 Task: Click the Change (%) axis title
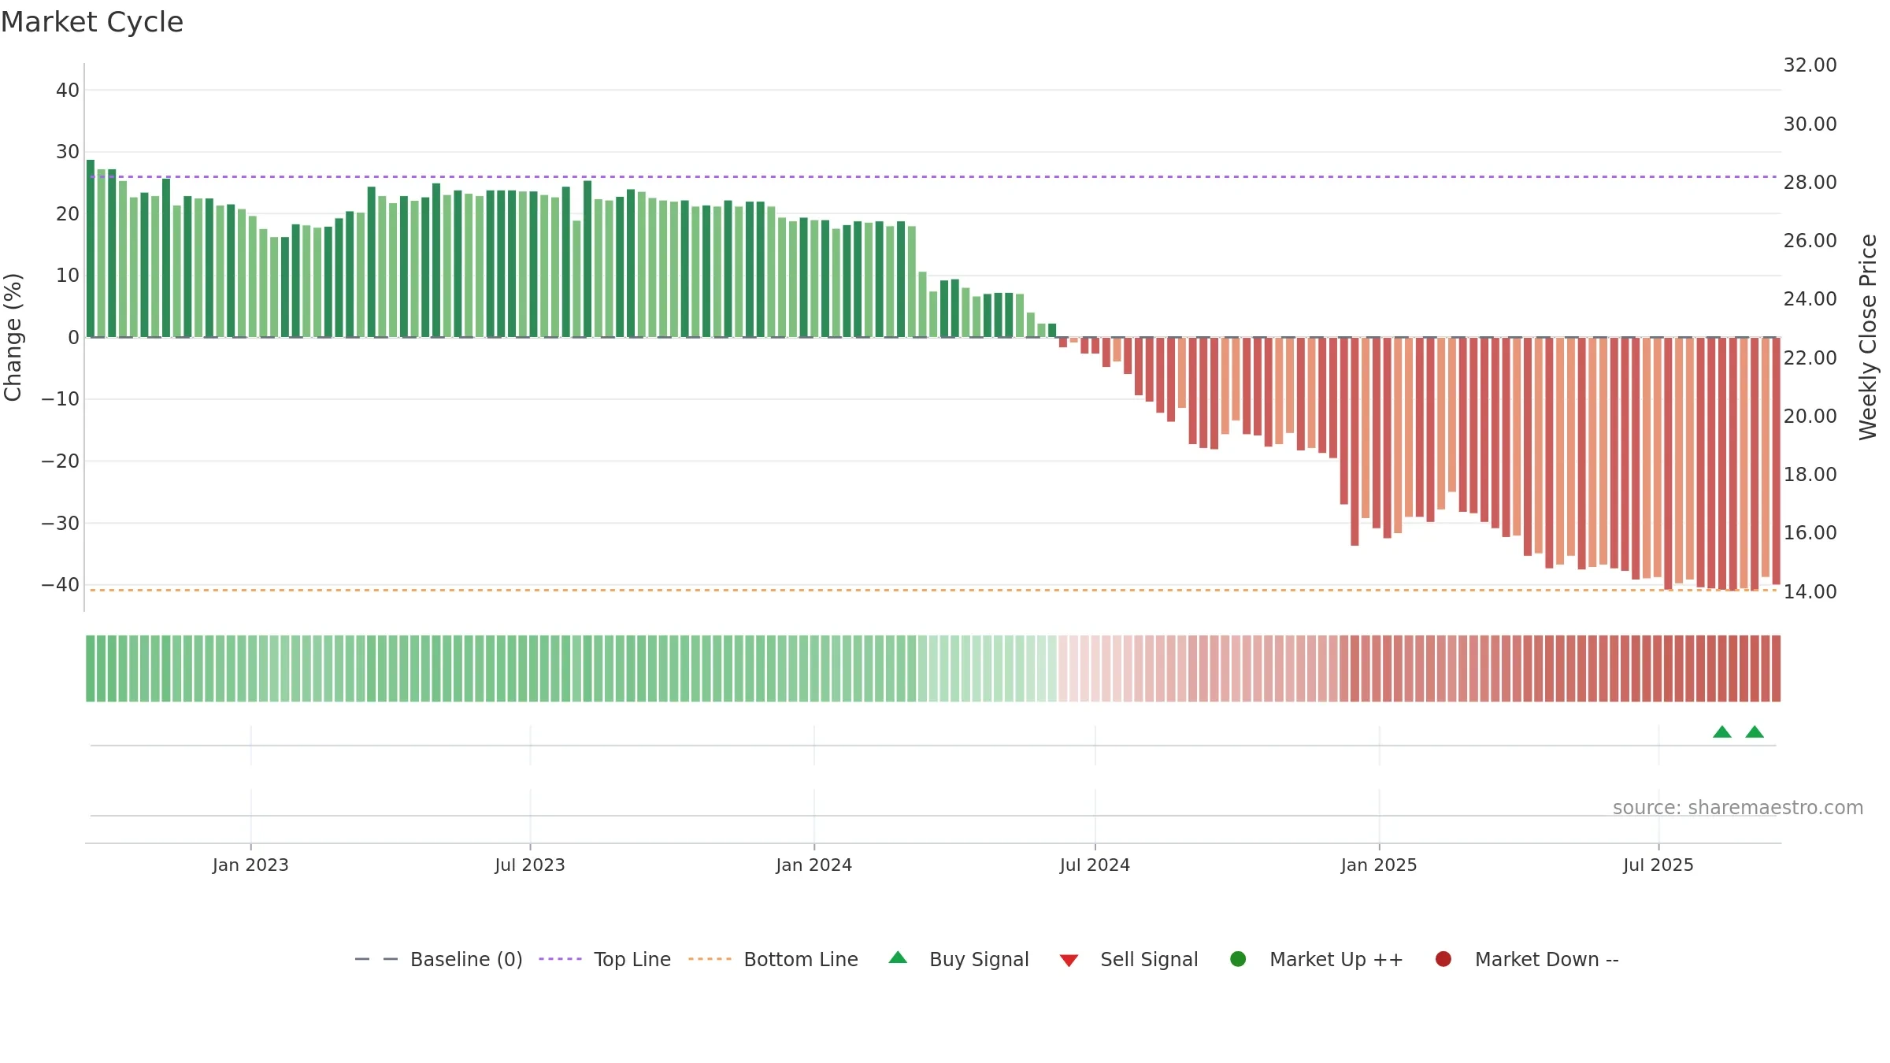pos(13,337)
